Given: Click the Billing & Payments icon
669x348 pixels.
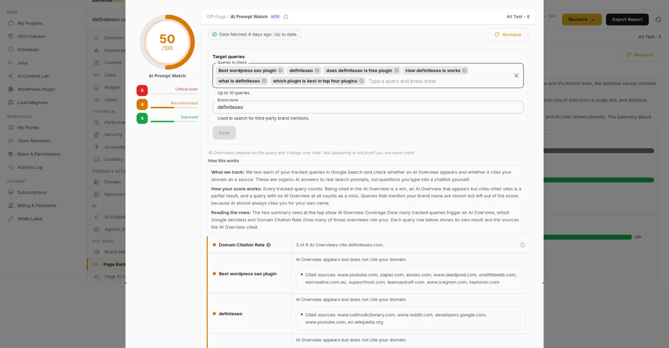Looking at the screenshot, I should (11, 206).
